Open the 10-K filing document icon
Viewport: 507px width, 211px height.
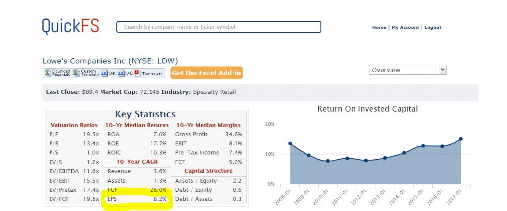coord(104,73)
